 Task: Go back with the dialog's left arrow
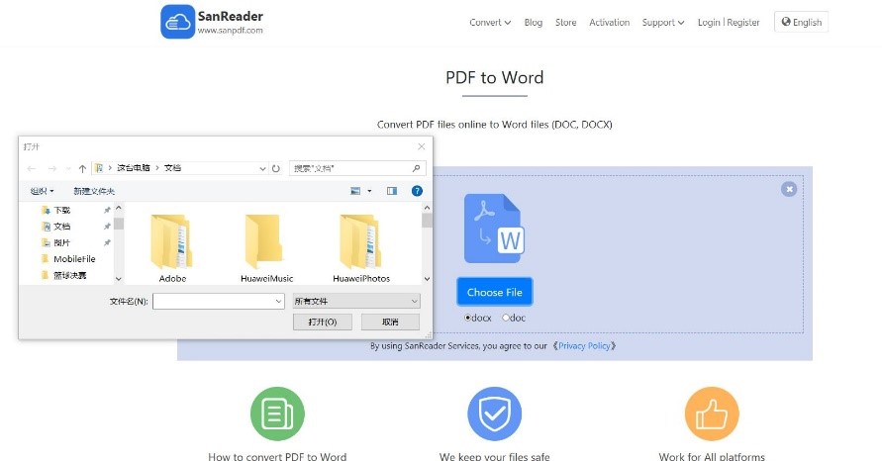(32, 168)
